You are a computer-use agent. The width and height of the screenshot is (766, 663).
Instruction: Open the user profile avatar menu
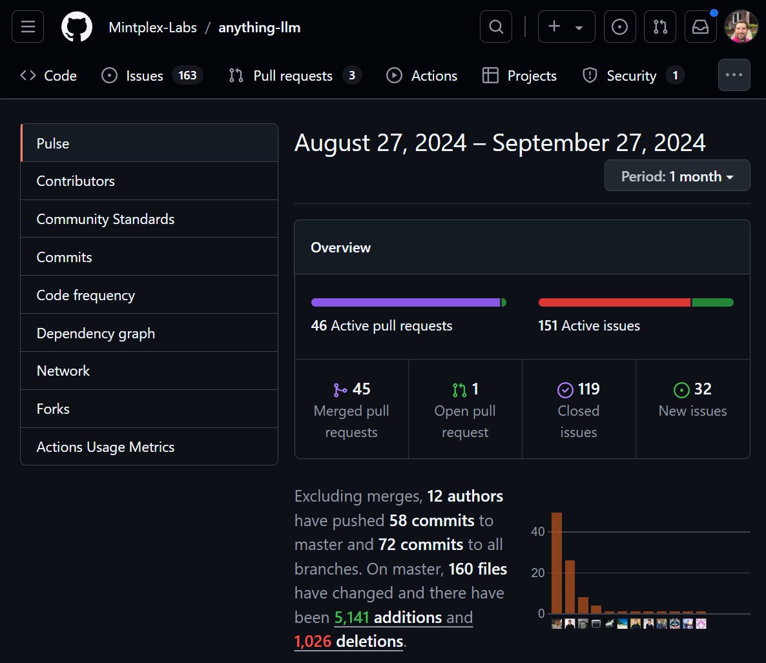pos(741,27)
